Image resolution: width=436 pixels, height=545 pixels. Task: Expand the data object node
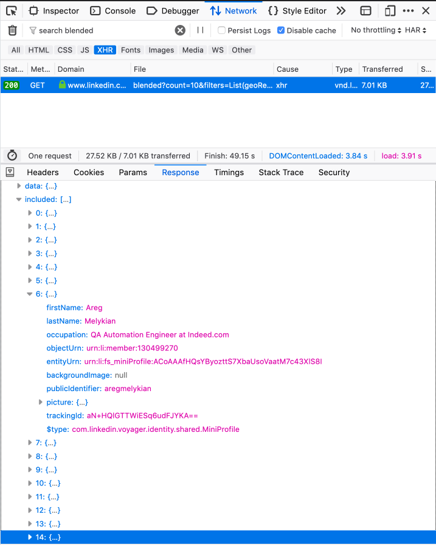click(19, 186)
